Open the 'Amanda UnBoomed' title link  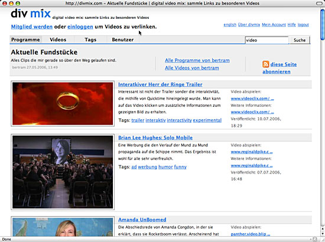pos(142,220)
